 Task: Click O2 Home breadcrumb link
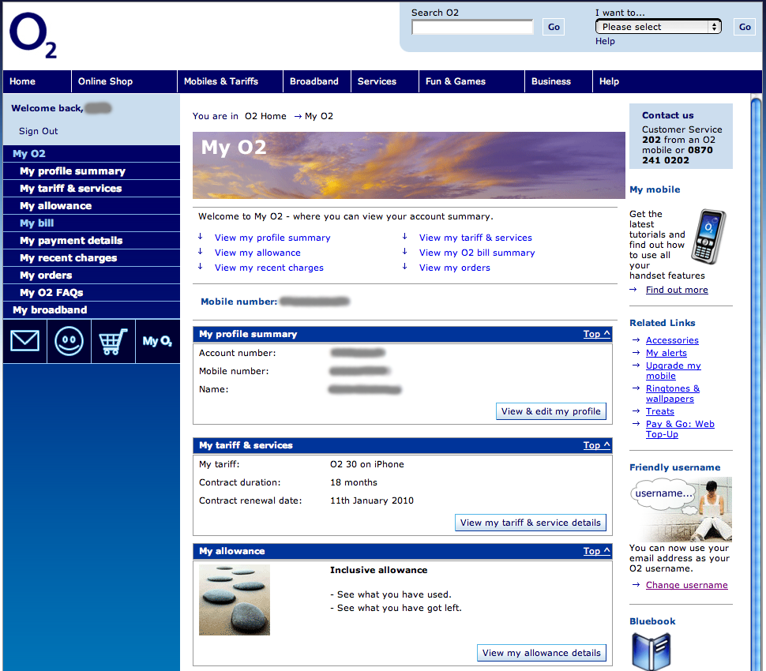(265, 116)
